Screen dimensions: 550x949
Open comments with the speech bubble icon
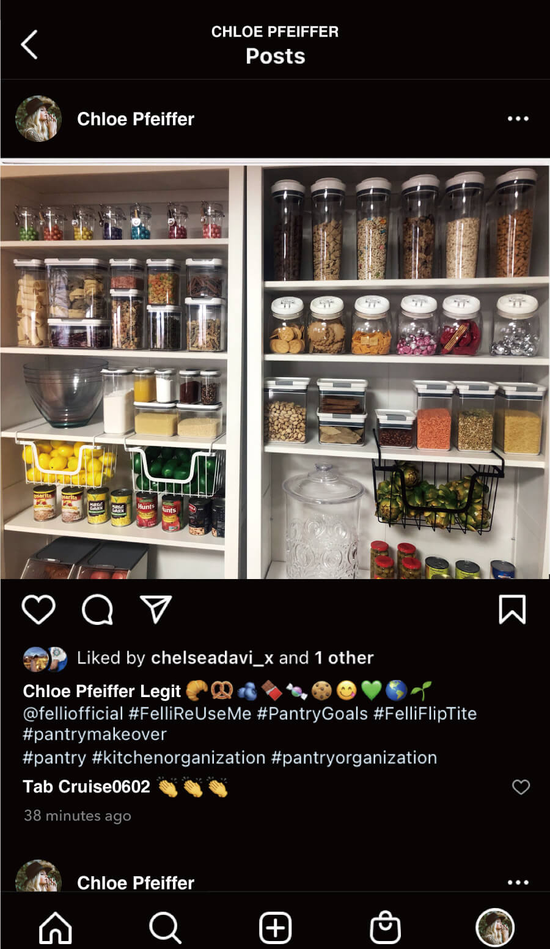[x=98, y=610]
